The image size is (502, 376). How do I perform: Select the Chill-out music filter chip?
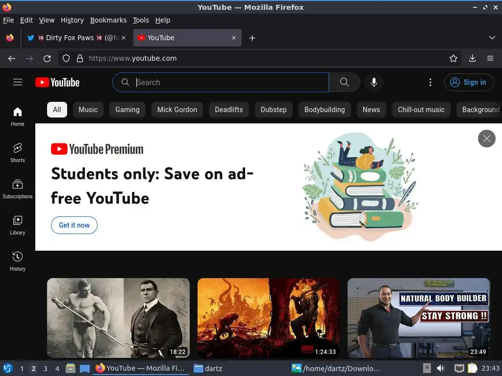421,110
